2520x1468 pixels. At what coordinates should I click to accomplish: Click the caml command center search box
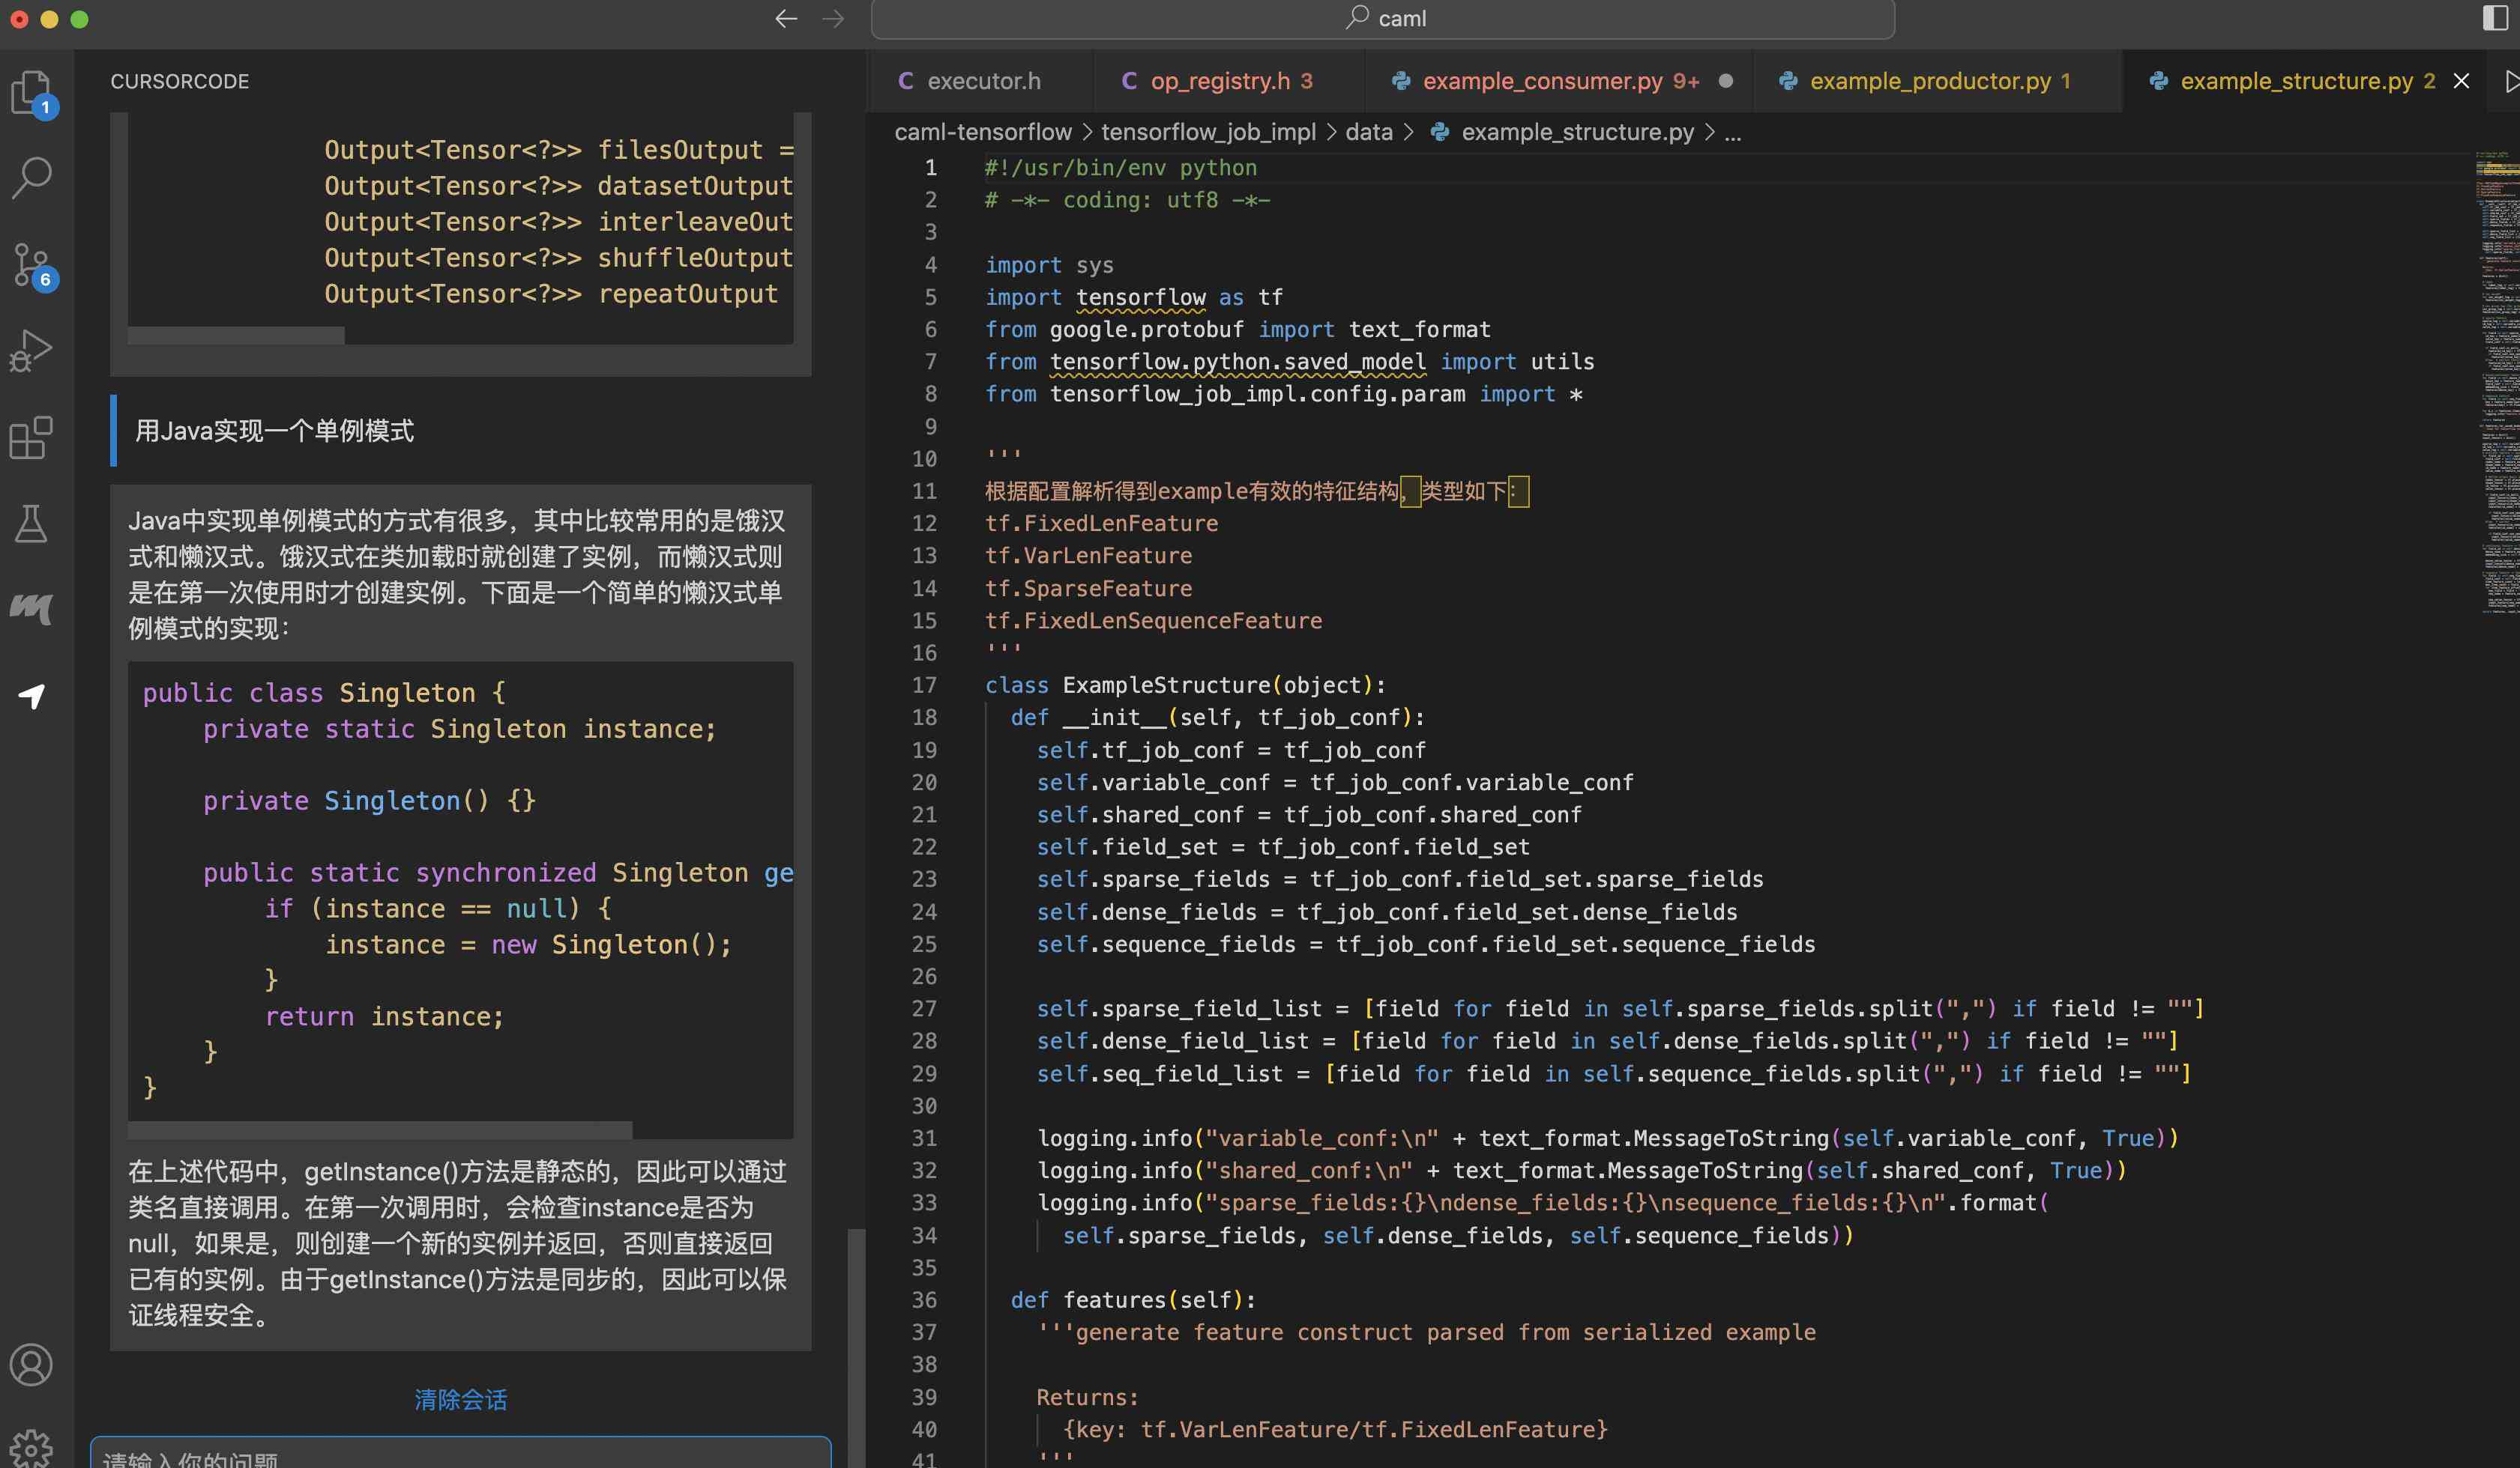1382,19
